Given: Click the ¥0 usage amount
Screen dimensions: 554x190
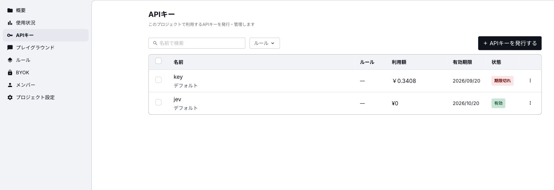Looking at the screenshot, I should (x=395, y=103).
